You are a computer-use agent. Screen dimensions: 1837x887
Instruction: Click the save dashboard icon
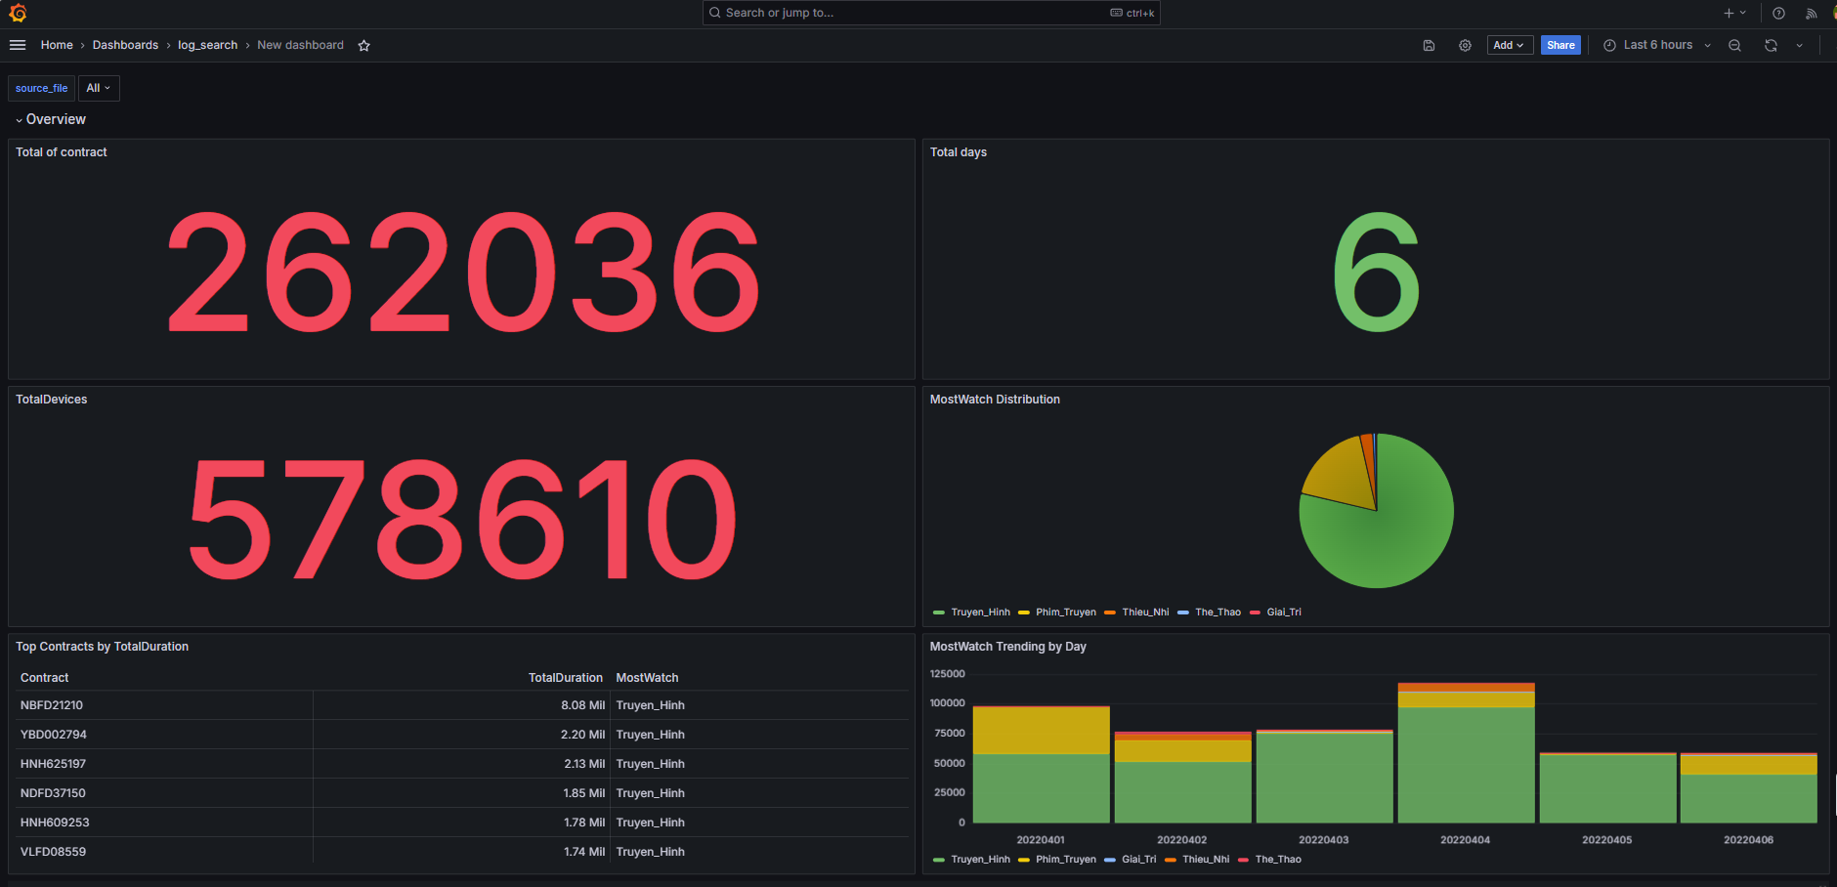1429,46
